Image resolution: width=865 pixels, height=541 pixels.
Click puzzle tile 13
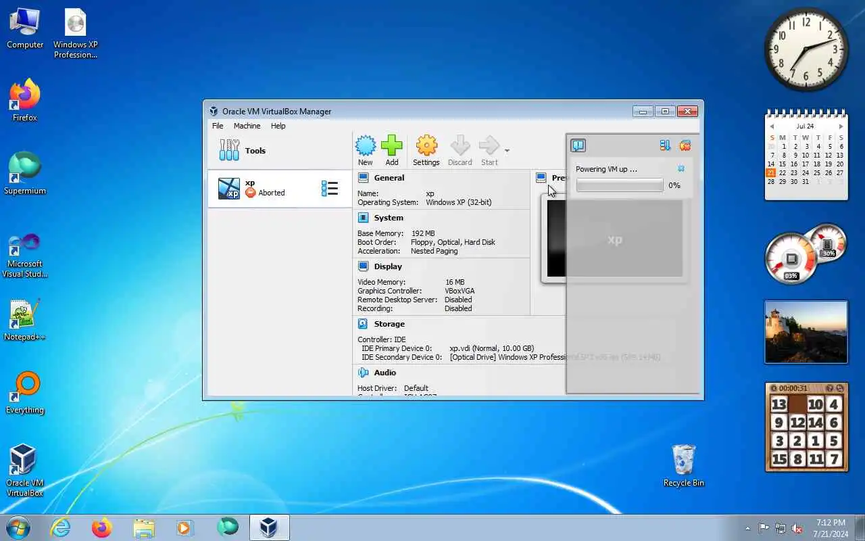pos(779,404)
